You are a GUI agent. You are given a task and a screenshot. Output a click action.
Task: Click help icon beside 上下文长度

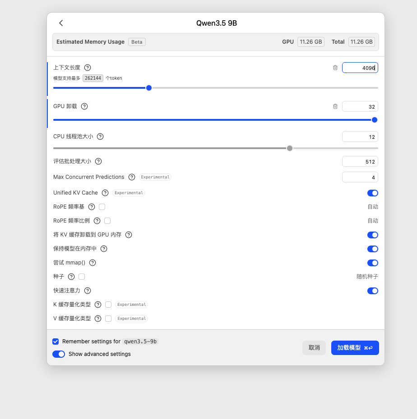click(88, 68)
